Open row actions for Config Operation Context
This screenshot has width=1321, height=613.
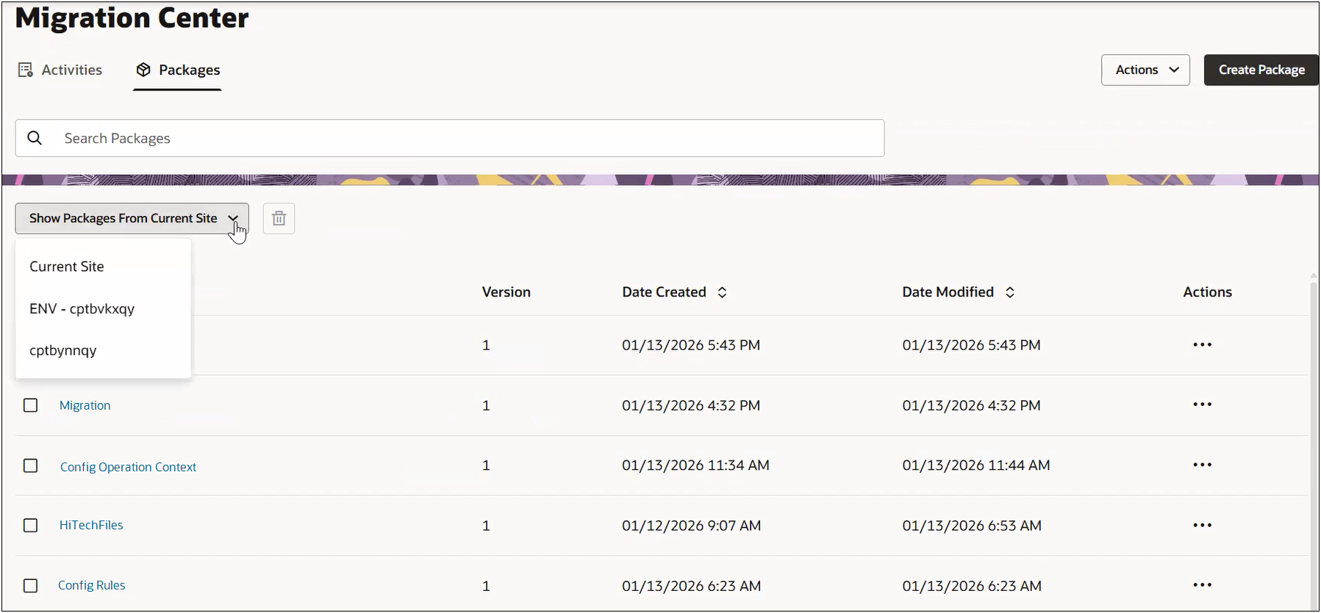[1202, 465]
